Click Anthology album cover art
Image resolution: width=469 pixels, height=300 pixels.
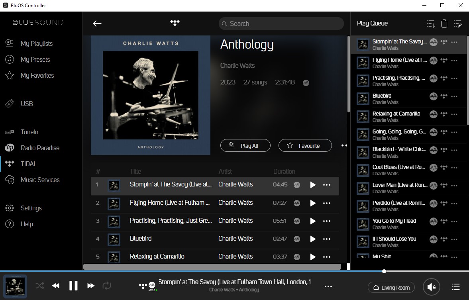tap(151, 95)
